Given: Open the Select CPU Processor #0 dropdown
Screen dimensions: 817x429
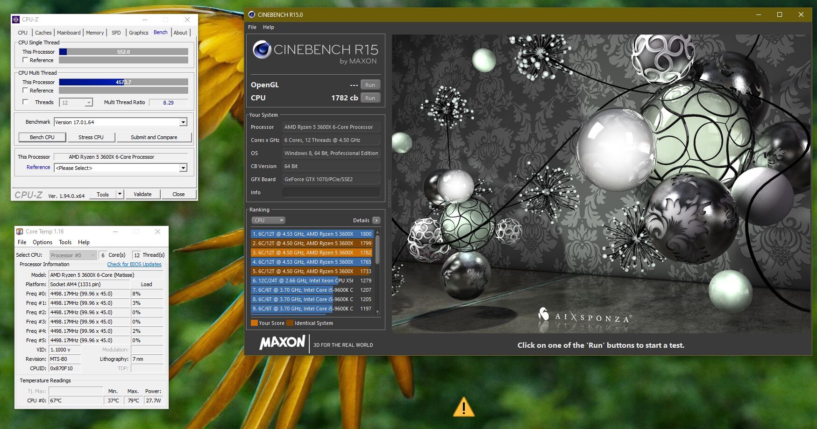Looking at the screenshot, I should [73, 255].
